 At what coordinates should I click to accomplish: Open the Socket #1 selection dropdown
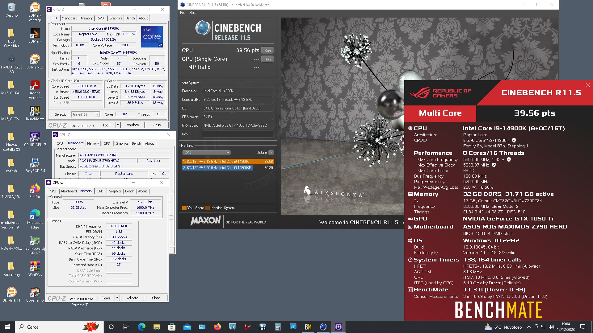[x=86, y=114]
